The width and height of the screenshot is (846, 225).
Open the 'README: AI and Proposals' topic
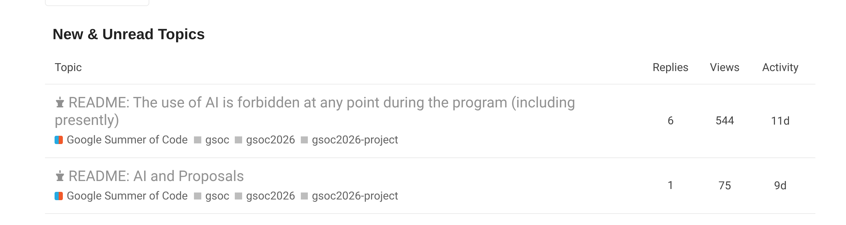(x=156, y=177)
